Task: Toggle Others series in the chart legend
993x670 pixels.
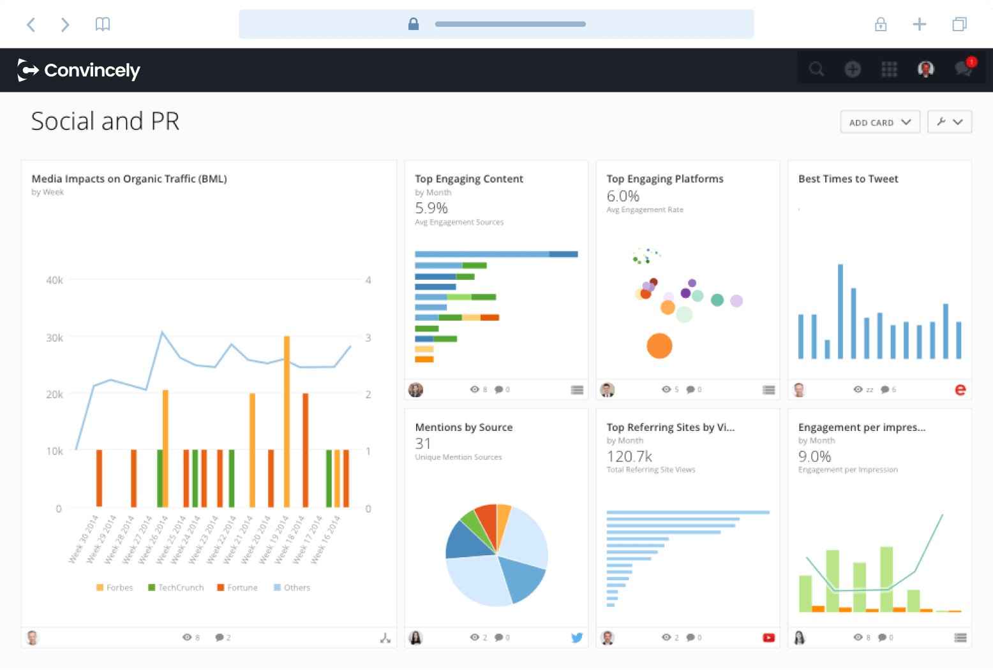Action: point(292,588)
